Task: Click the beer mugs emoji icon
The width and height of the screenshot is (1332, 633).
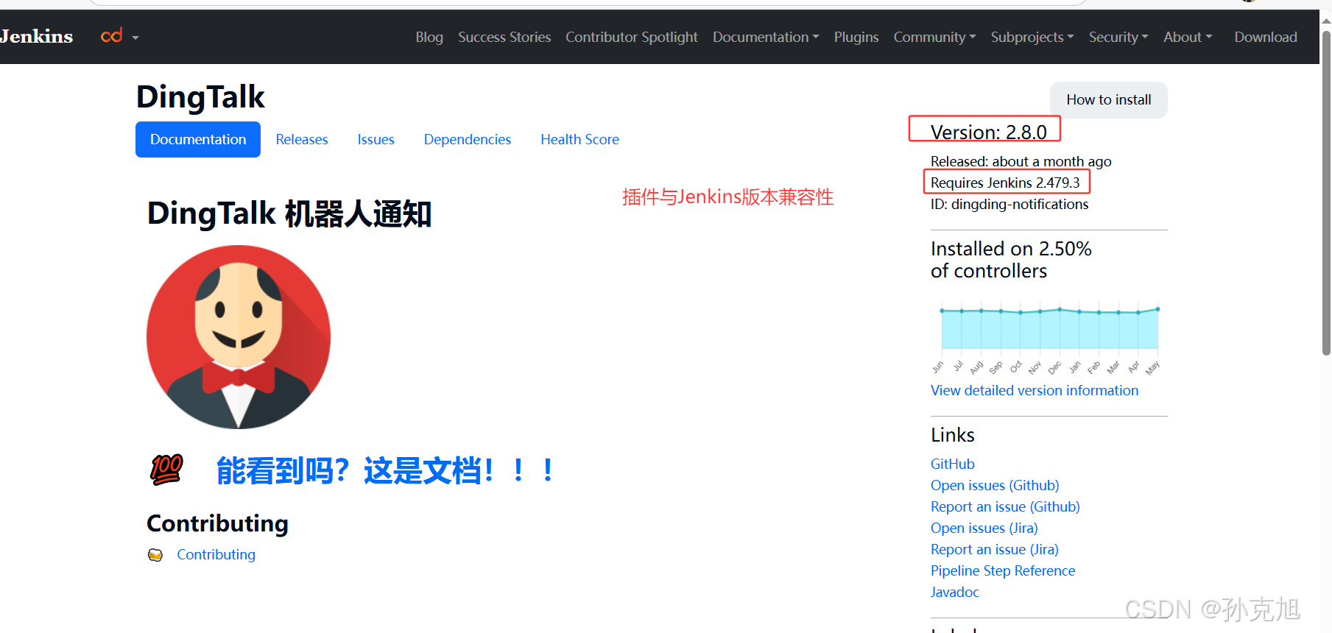Action: tap(155, 554)
